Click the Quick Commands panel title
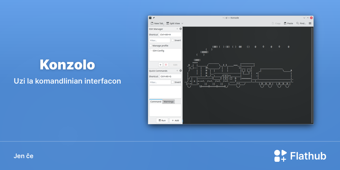This screenshot has height=170, width=340. click(x=158, y=71)
